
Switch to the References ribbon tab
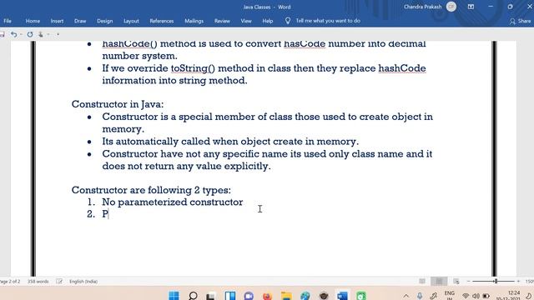(162, 21)
